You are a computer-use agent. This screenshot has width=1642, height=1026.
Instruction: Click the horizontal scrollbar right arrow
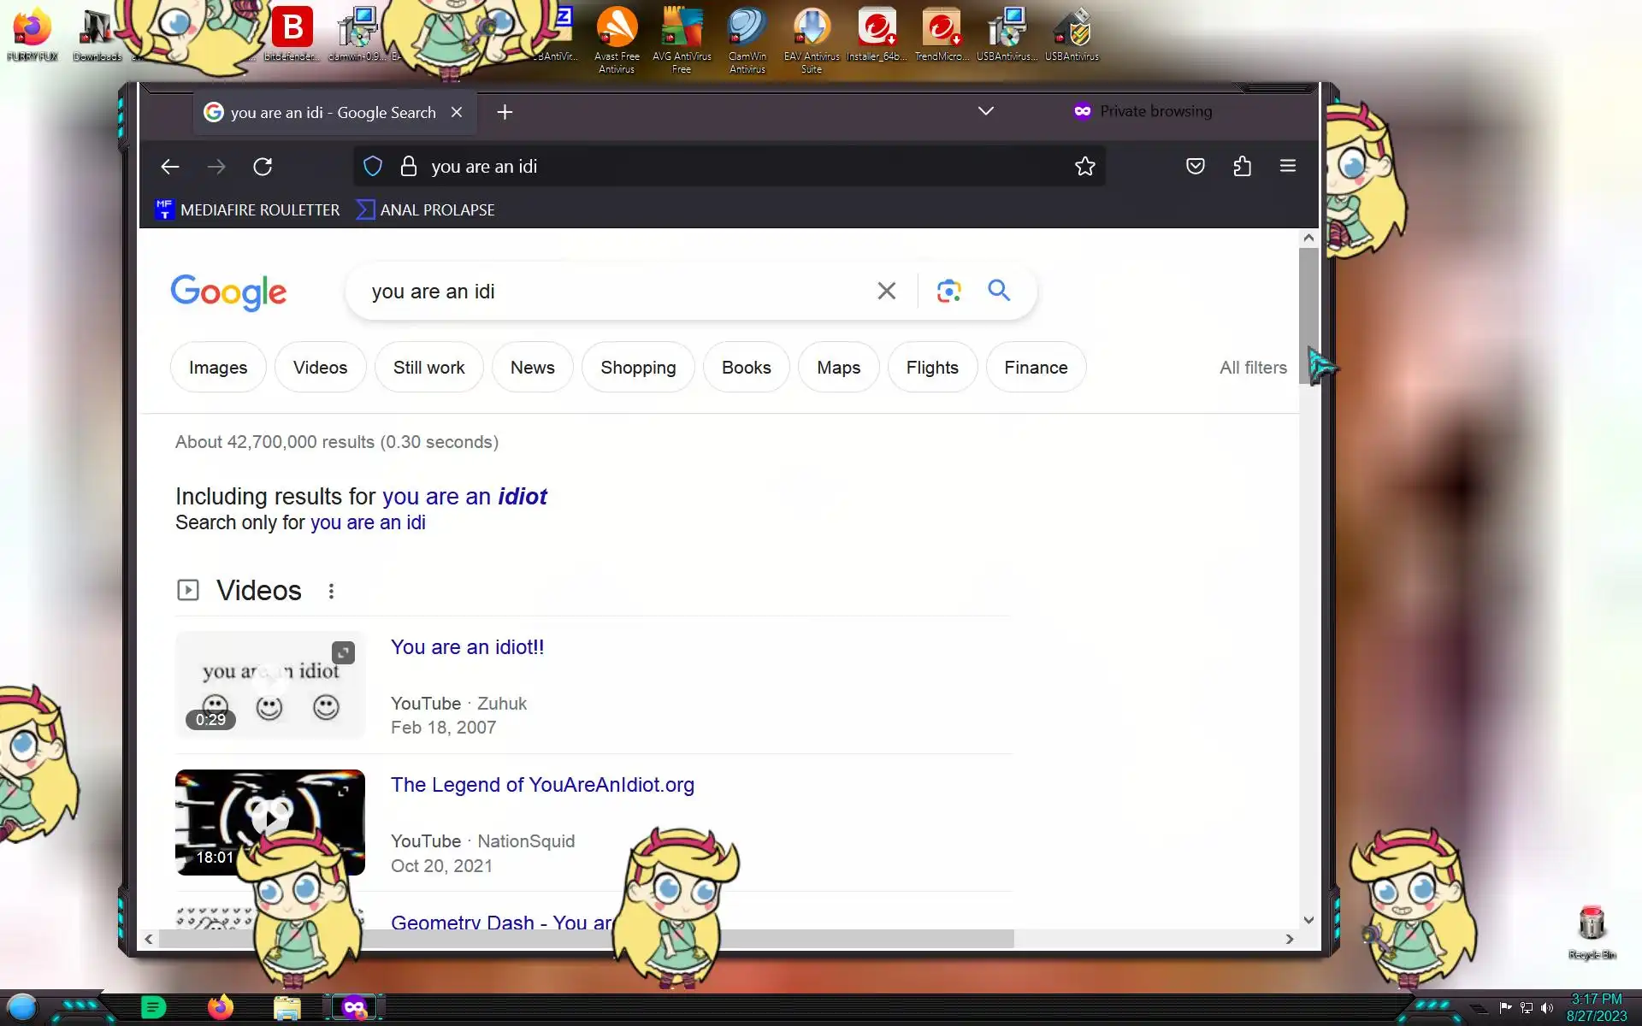click(x=1289, y=939)
